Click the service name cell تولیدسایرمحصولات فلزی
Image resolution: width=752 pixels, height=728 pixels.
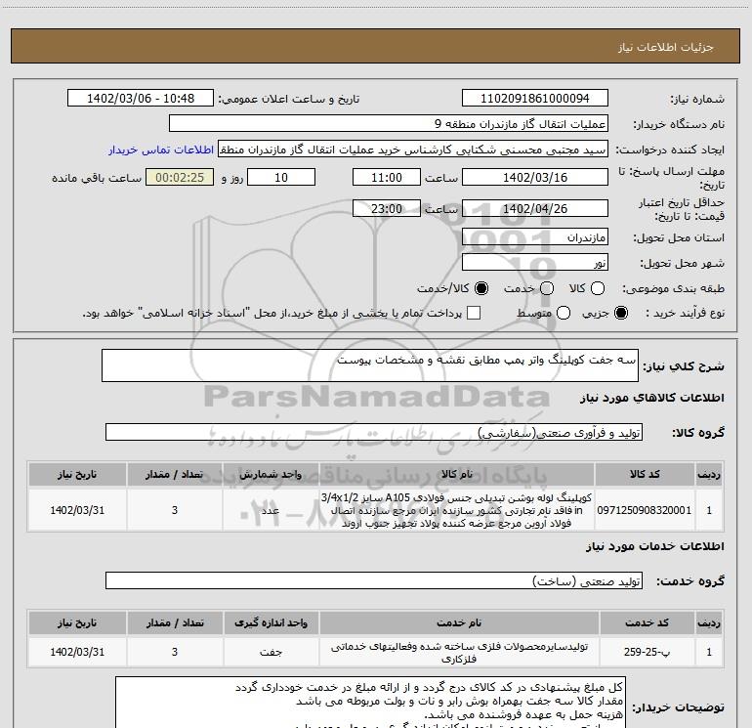coord(459,652)
